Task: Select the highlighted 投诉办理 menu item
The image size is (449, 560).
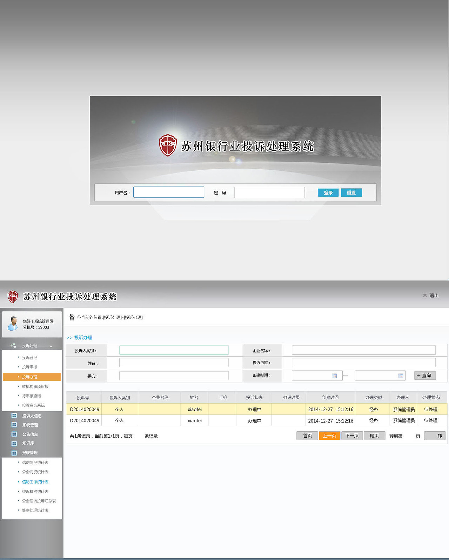Action: pyautogui.click(x=32, y=377)
